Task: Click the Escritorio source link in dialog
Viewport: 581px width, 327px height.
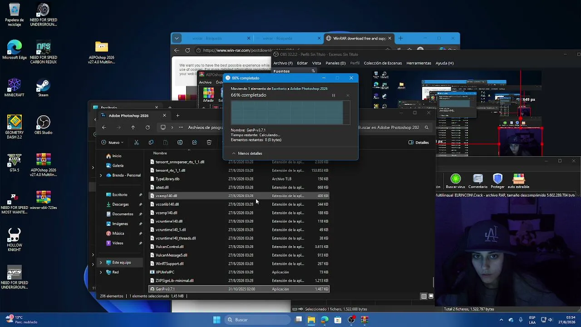Action: tap(279, 89)
